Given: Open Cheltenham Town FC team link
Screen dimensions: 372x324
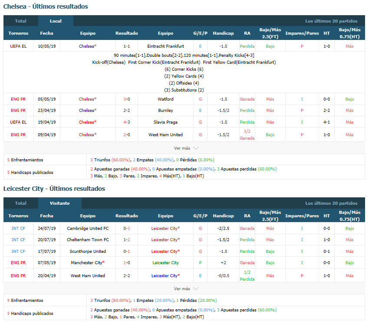Looking at the screenshot, I should [88, 239].
